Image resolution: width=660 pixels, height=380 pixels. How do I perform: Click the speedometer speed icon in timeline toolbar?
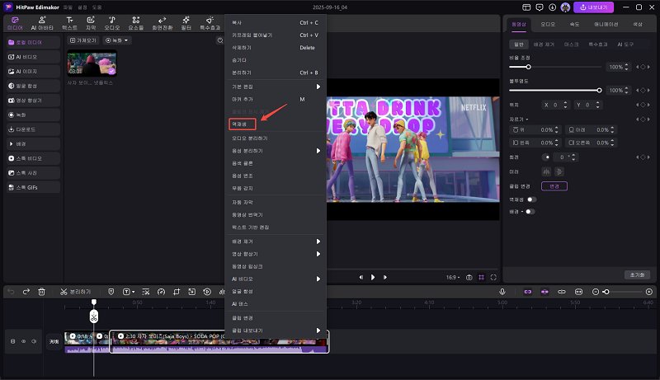click(x=161, y=292)
